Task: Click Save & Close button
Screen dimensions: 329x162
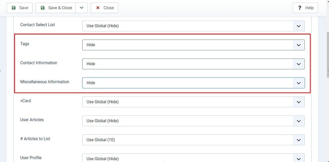Action: tap(56, 8)
